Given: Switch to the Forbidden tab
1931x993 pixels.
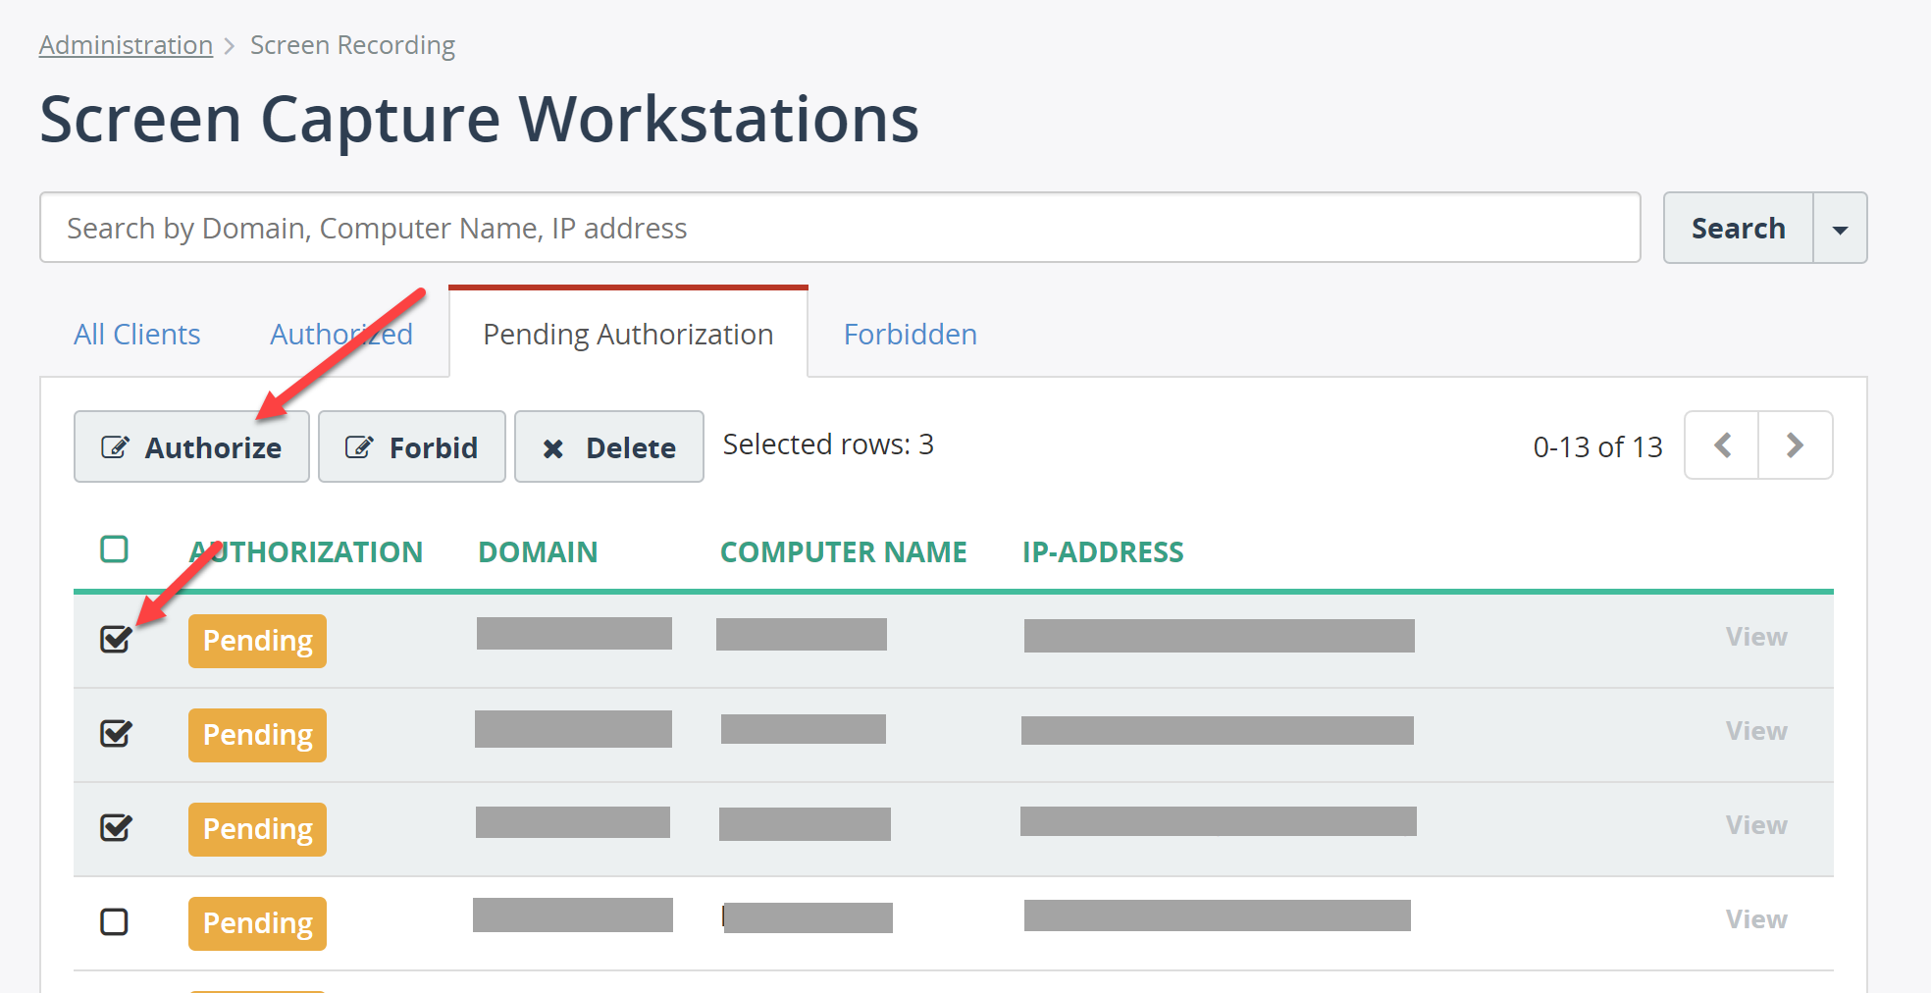Looking at the screenshot, I should point(909,334).
